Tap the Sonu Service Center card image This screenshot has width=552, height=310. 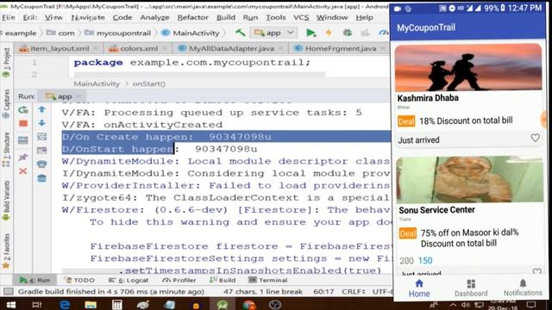tap(470, 179)
